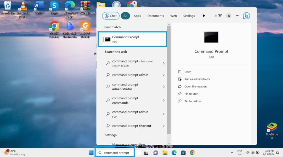
Task: Open the notifications bell
Action: click(x=277, y=153)
